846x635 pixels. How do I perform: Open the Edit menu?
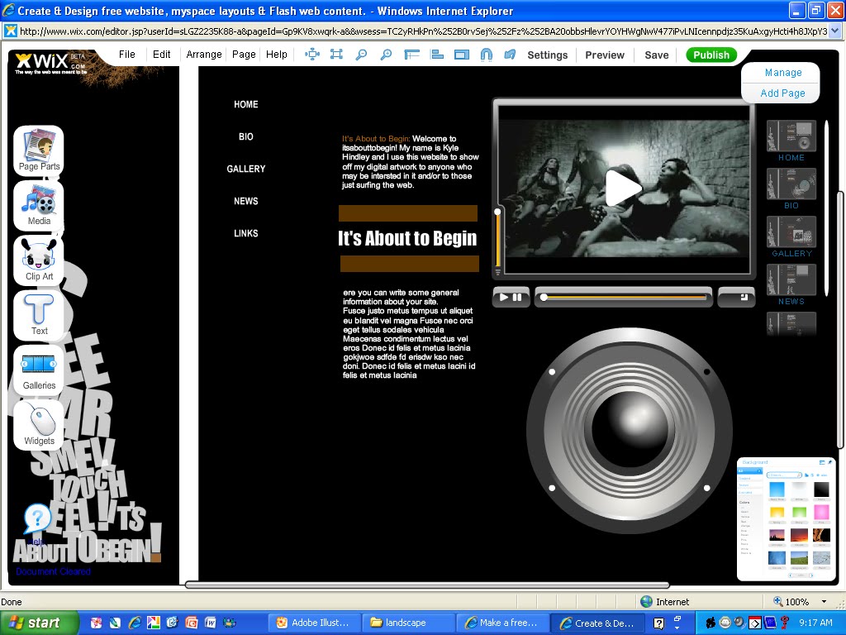click(161, 55)
